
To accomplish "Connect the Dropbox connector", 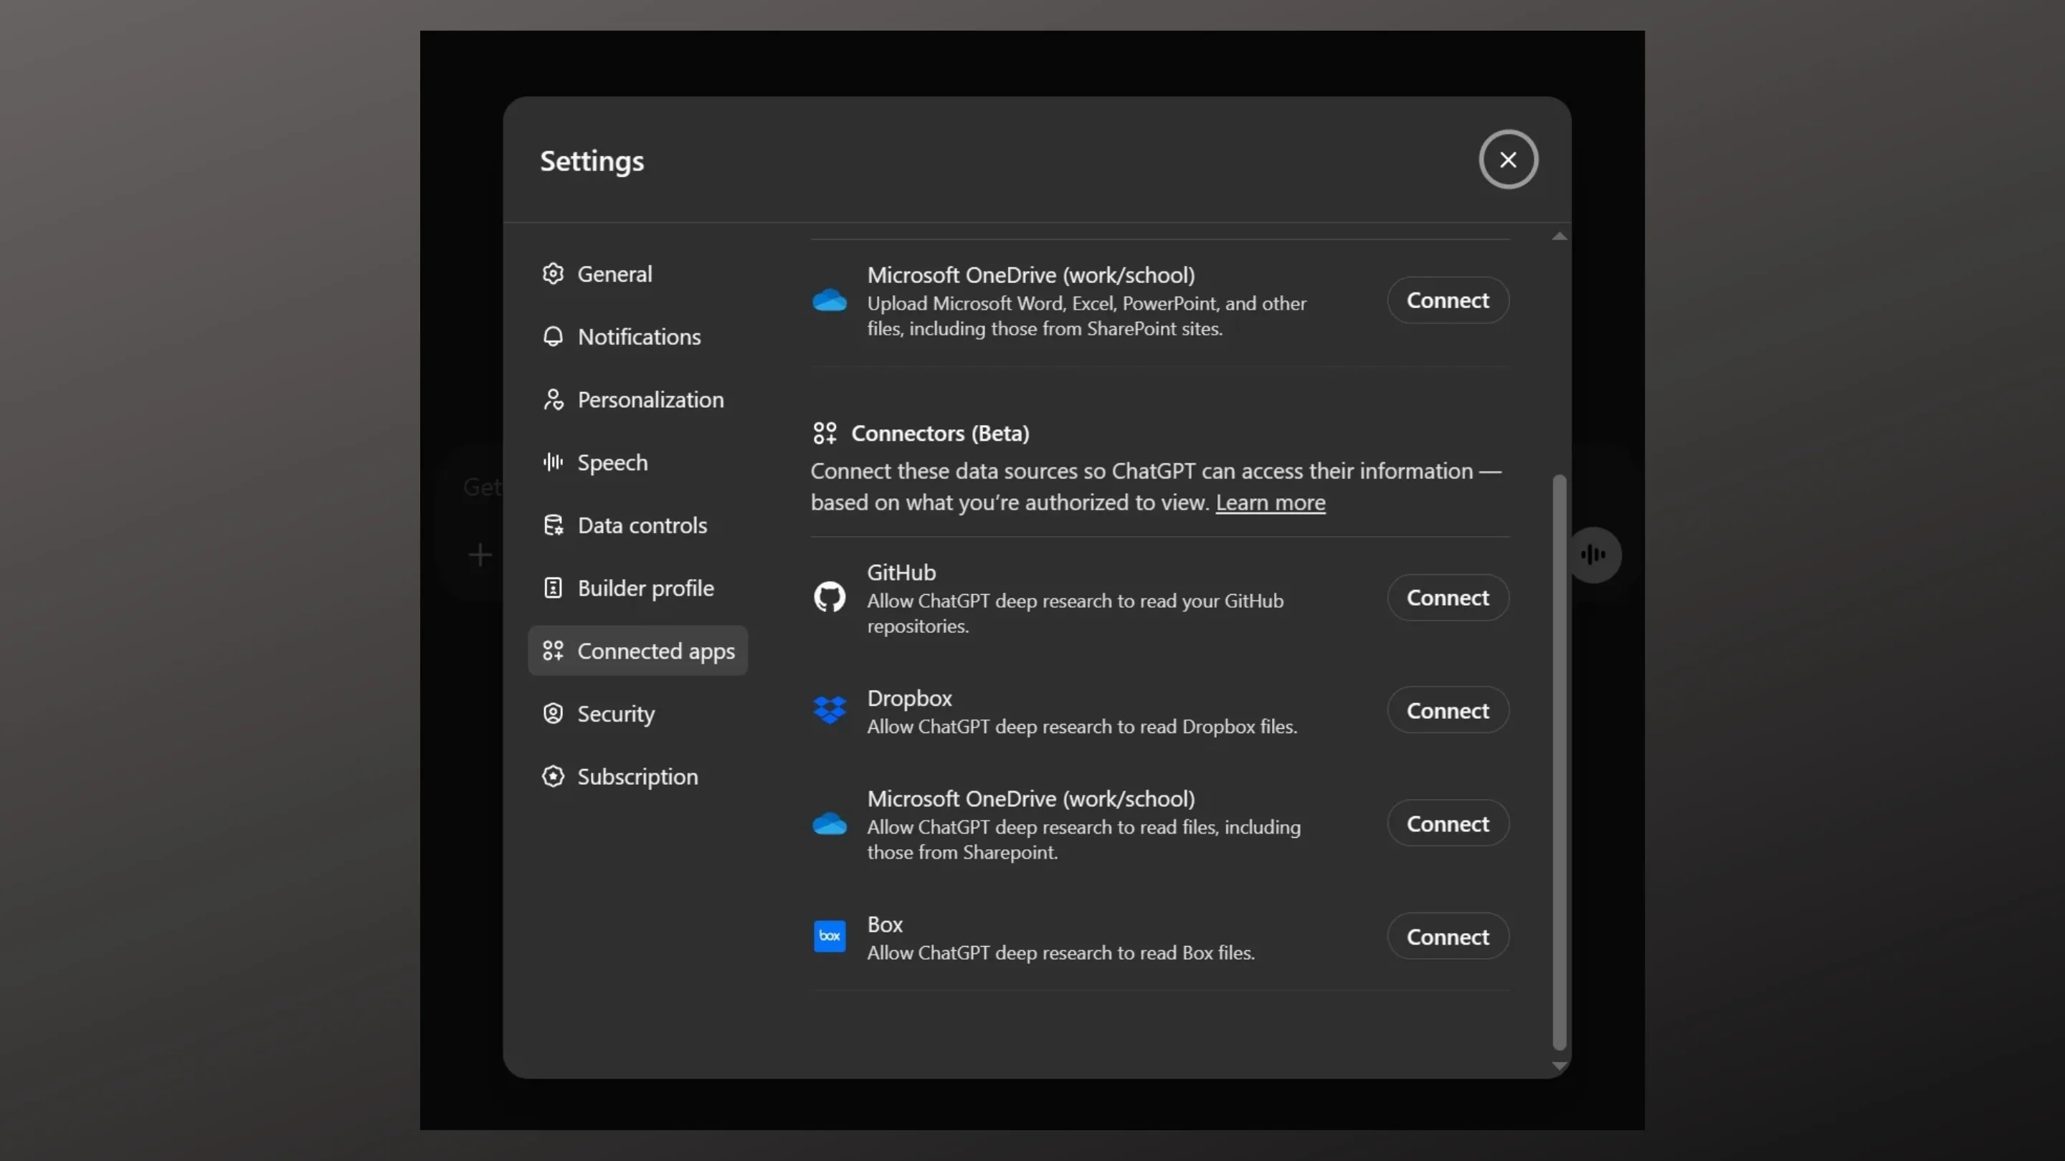I will click(1448, 711).
